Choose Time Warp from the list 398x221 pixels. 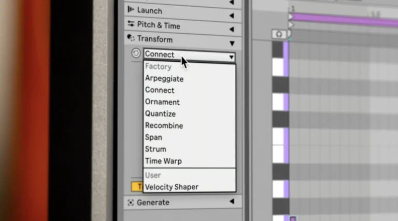[x=189, y=161]
